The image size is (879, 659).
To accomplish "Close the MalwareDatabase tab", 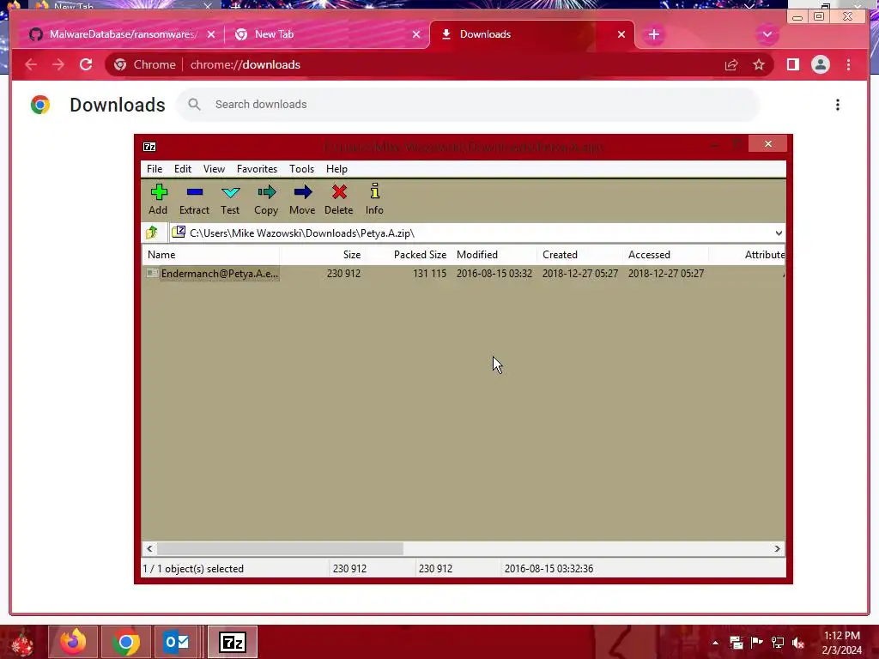I will (x=211, y=34).
